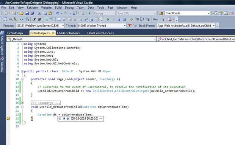Click the Step Out icon
This screenshot has width=235, height=145.
pyautogui.click(x=147, y=19)
